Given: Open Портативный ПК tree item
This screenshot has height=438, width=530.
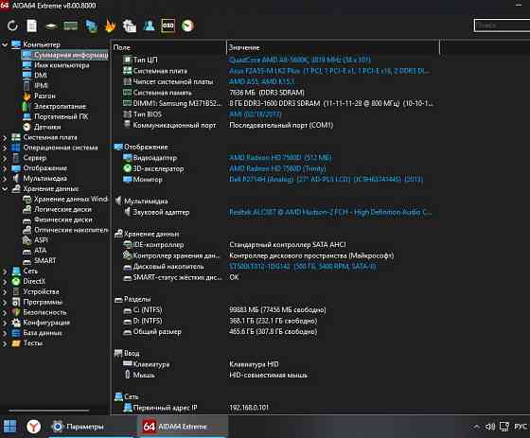Looking at the screenshot, I should [x=62, y=116].
